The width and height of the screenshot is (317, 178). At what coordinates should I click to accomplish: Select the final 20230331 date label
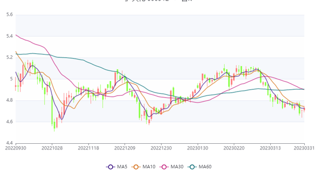point(304,149)
